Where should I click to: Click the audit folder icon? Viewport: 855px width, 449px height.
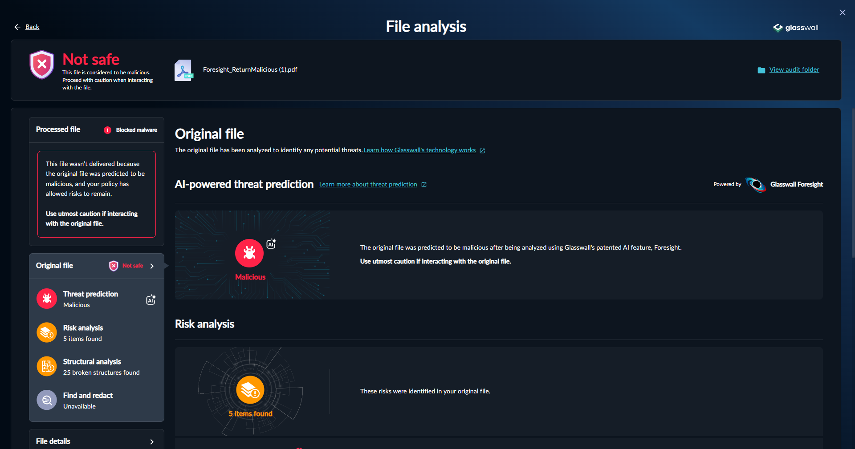pos(761,69)
